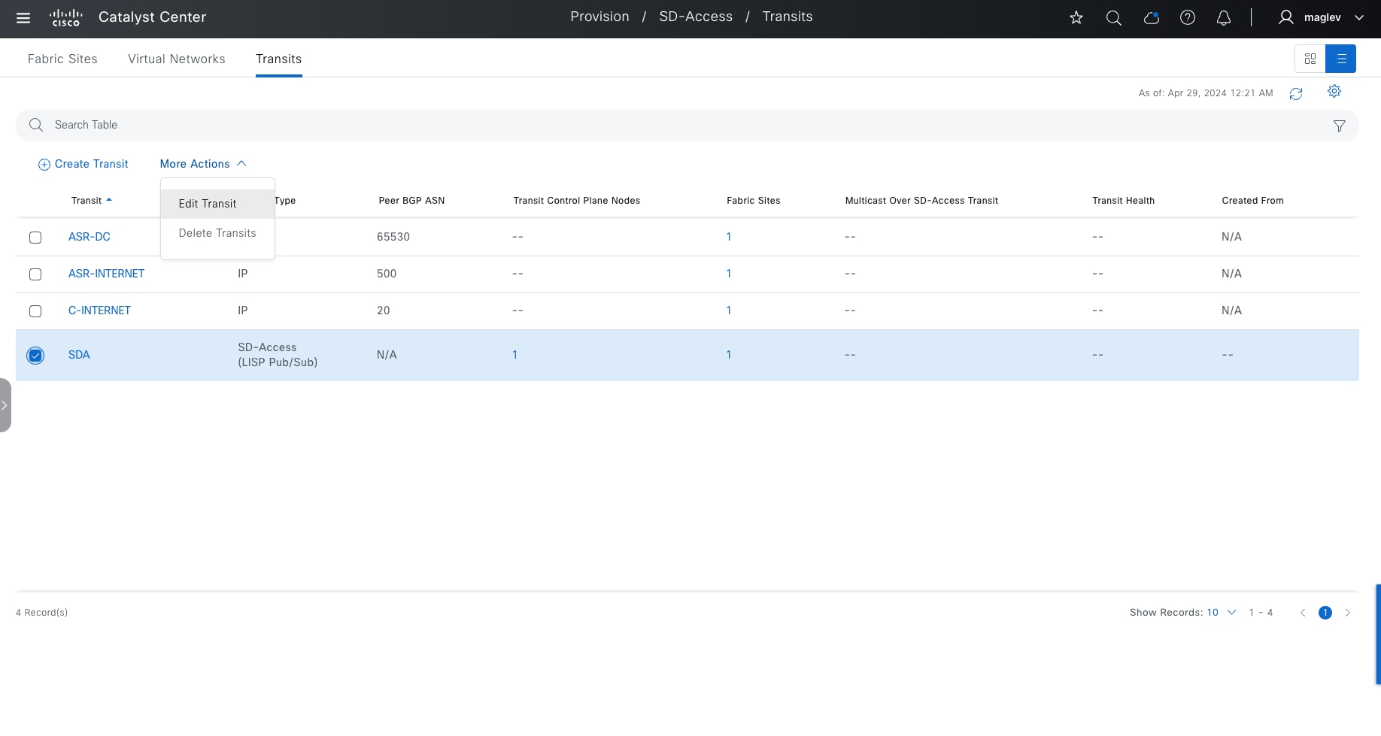Select the ASR-INTERNET row checkbox
This screenshot has width=1381, height=736.
35,274
